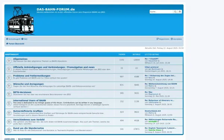Click view-latest-post icon beside Magnasium

pos(160,94)
